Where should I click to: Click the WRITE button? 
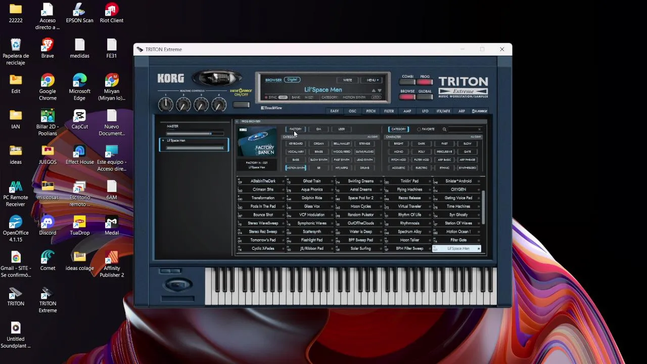click(348, 80)
